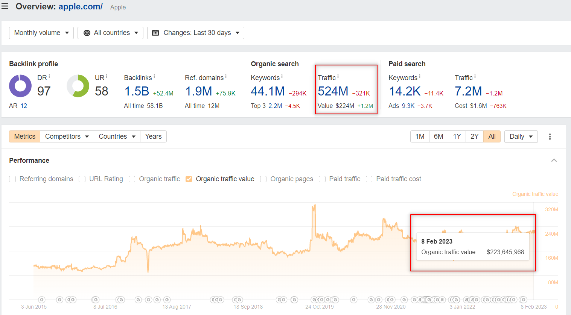Click the purple DR donut chart
571x315 pixels.
(x=20, y=86)
